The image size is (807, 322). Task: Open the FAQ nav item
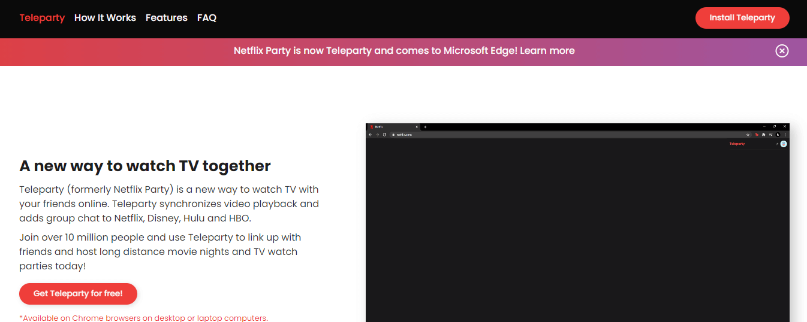pyautogui.click(x=207, y=18)
